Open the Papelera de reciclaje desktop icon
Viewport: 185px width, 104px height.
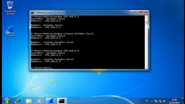(10, 8)
